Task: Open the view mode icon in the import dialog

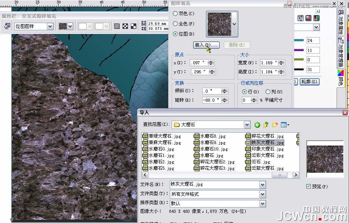Action: (x=284, y=125)
